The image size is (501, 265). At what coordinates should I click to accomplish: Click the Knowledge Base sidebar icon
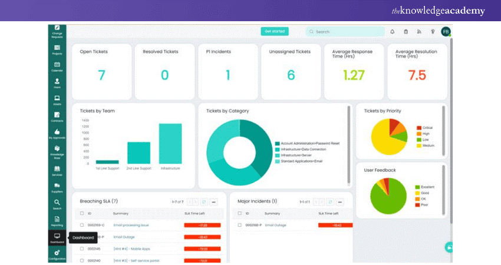point(57,150)
